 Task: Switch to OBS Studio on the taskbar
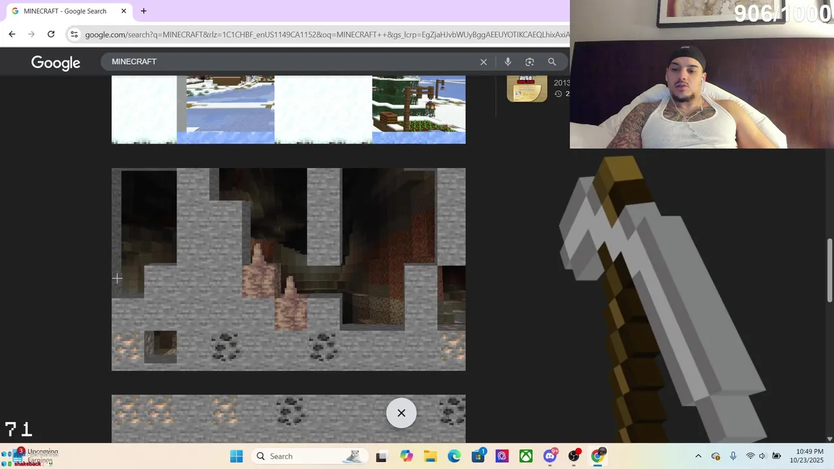[x=574, y=456]
